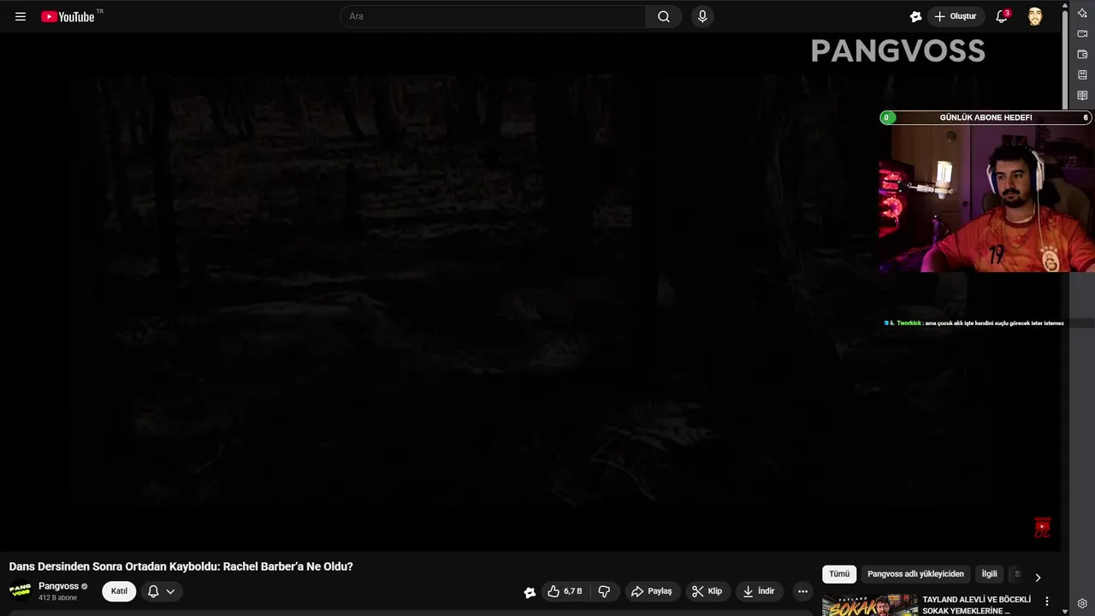Screen dimensions: 1095x616
Task: Click the Ara search input field
Action: [x=493, y=16]
